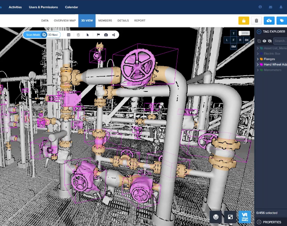
Task: Open the Activities menu
Action: pyautogui.click(x=15, y=7)
